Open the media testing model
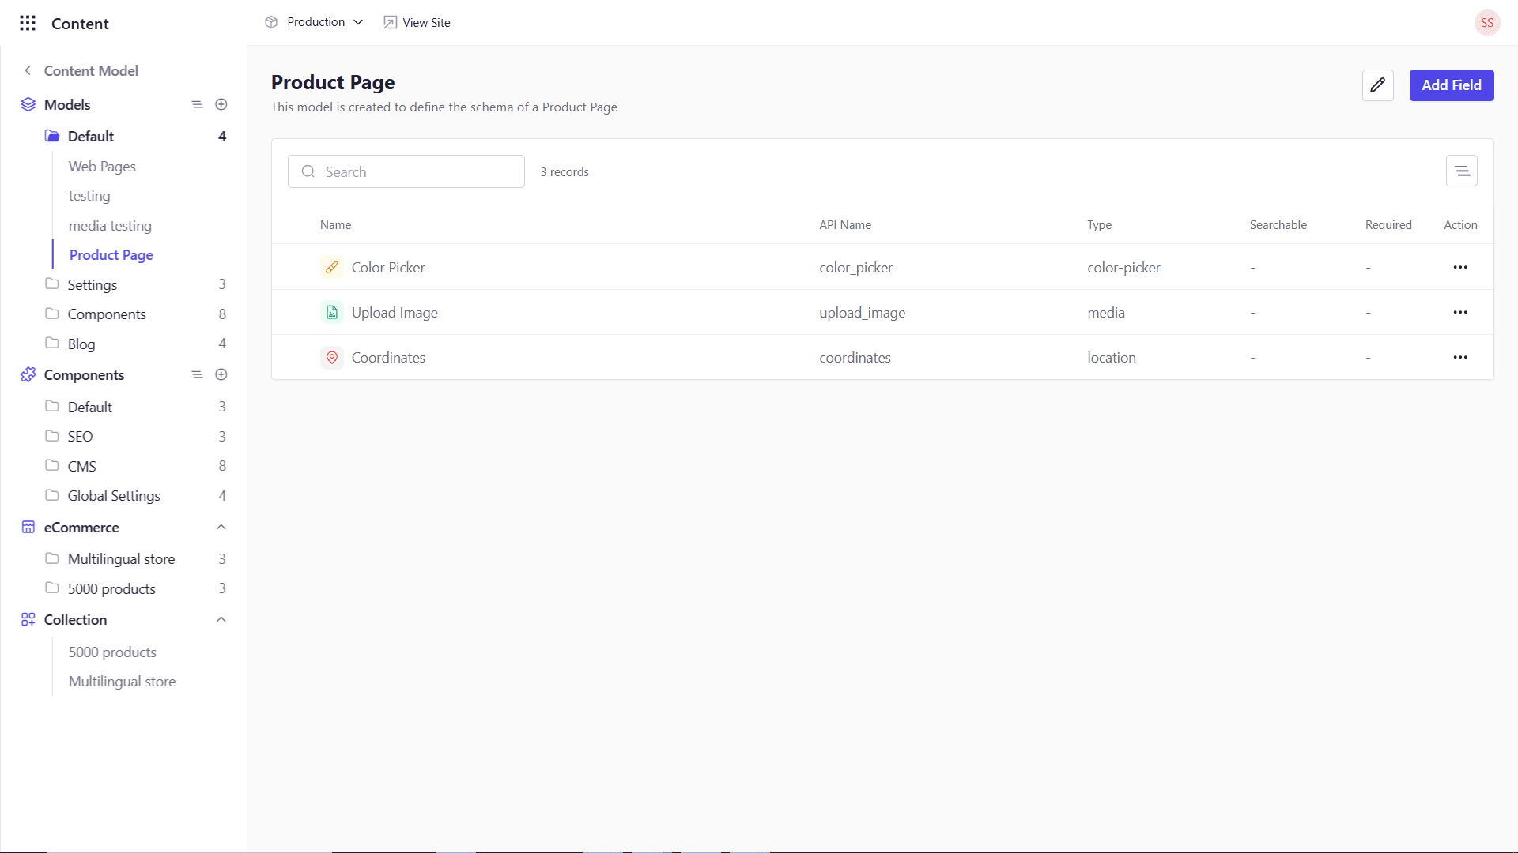This screenshot has height=853, width=1518. pos(110,226)
